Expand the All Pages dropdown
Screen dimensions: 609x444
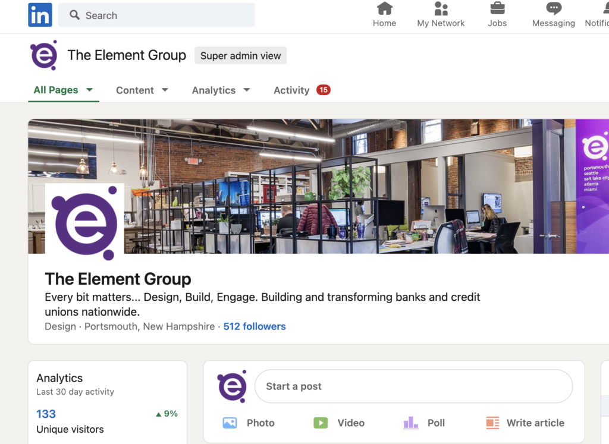coord(63,90)
